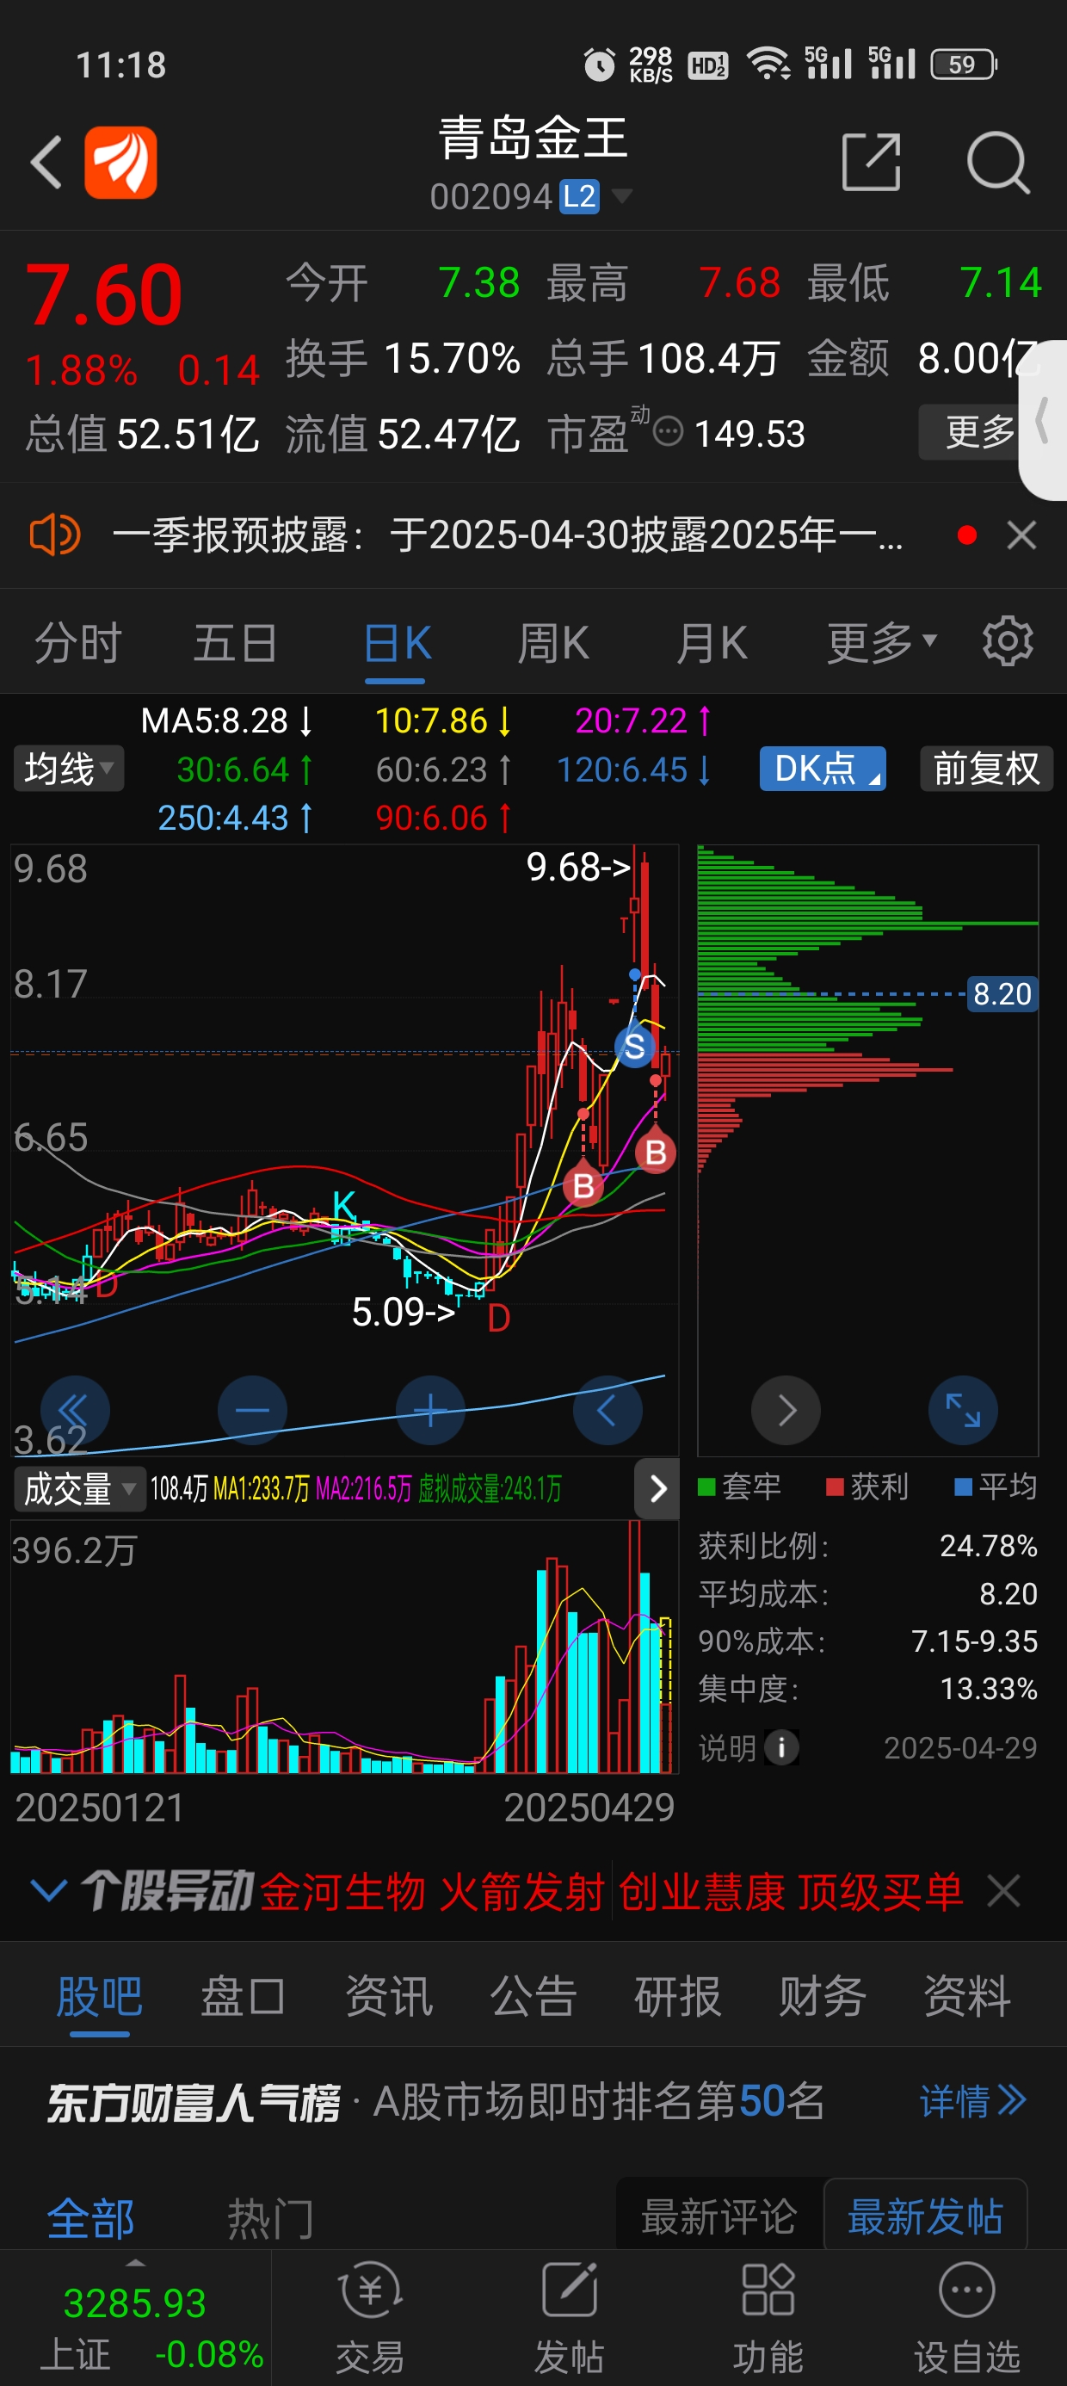The width and height of the screenshot is (1067, 2386).
Task: Expand the 更多 chart period dropdown
Action: pyautogui.click(x=883, y=642)
